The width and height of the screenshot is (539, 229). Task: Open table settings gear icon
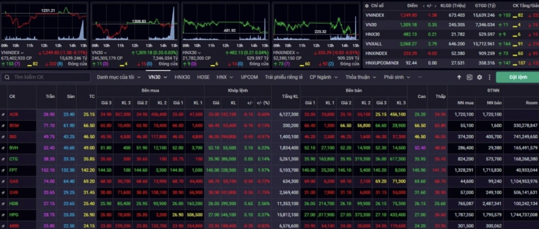(479, 77)
